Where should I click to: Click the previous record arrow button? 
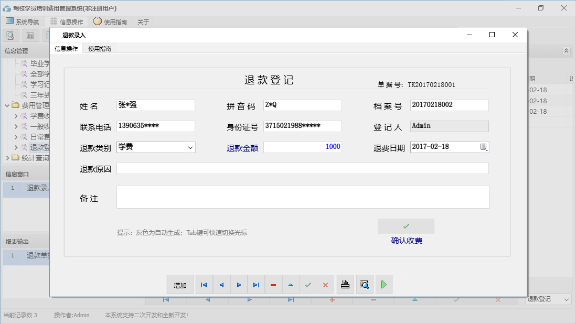coord(221,285)
